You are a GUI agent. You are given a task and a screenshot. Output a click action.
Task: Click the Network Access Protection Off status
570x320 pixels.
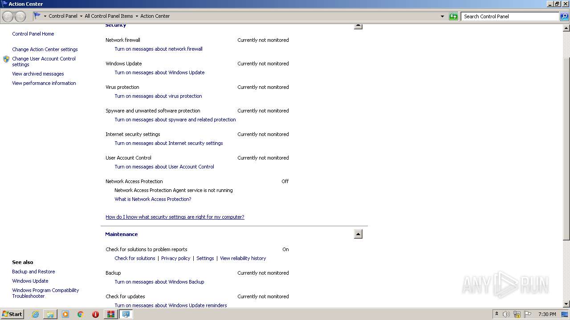[x=285, y=181]
